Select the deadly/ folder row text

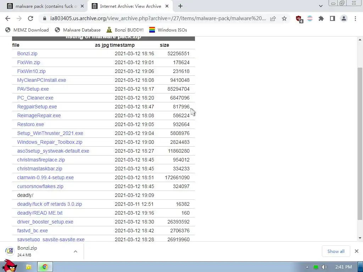25,195
